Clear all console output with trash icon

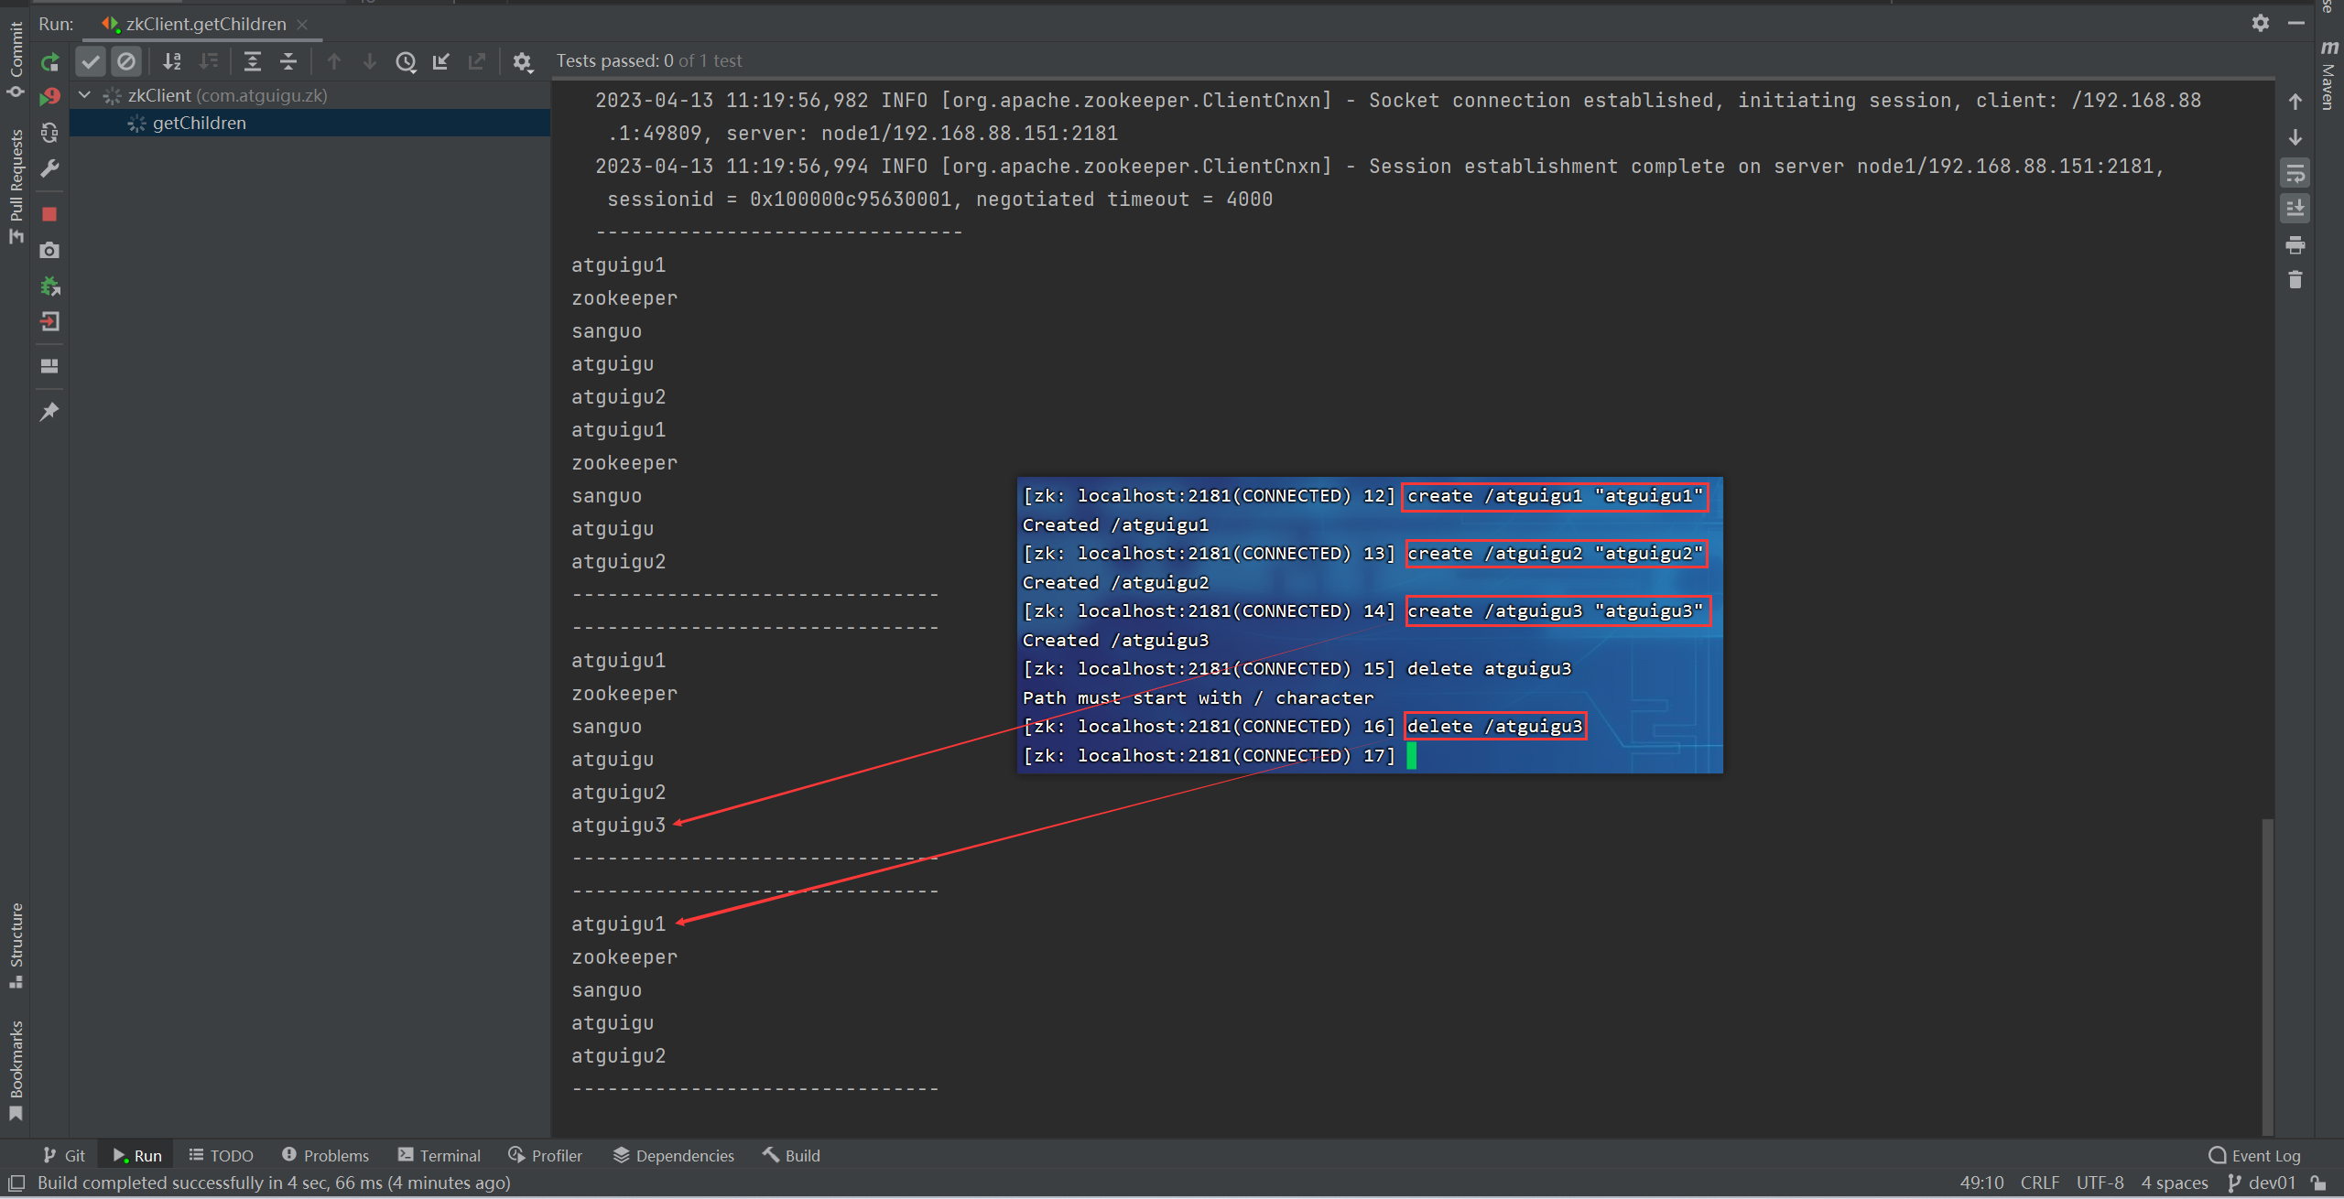[2295, 280]
